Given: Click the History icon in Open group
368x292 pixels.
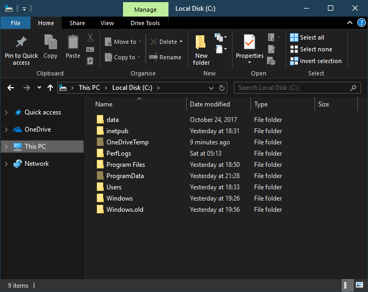Looking at the screenshot, I should pos(271,61).
